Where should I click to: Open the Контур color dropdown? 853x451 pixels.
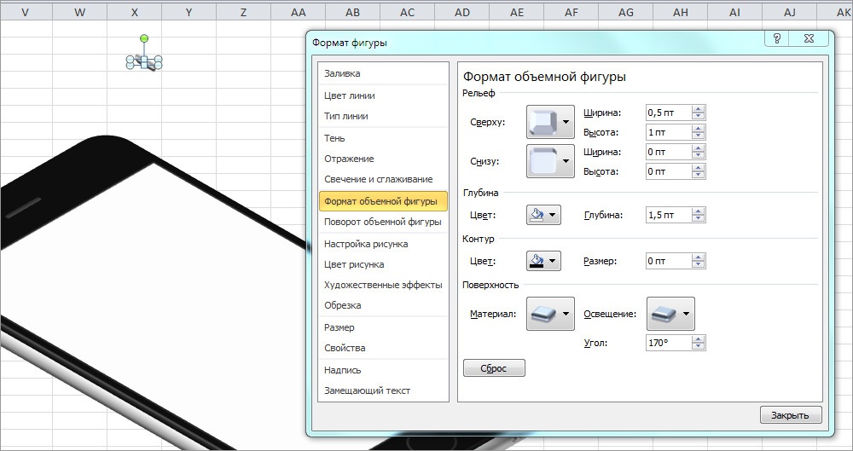(x=543, y=261)
